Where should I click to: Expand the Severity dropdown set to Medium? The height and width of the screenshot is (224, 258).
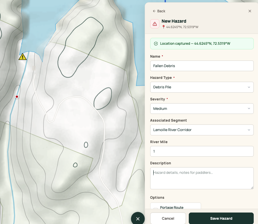pos(202,109)
